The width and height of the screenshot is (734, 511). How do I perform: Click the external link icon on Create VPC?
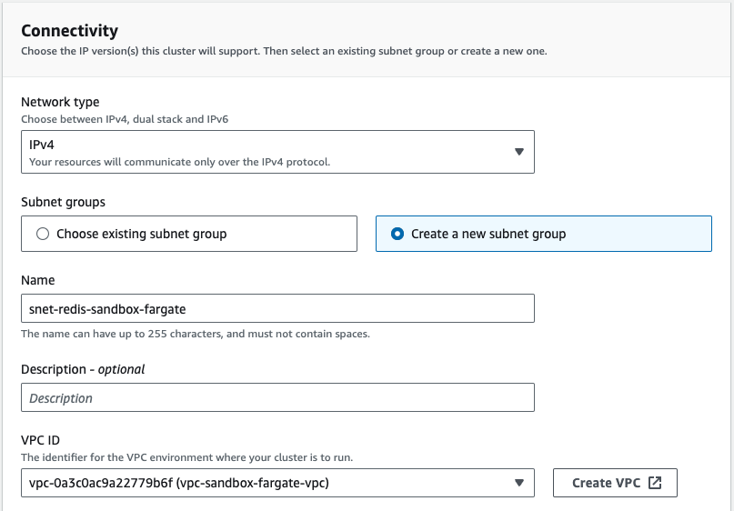655,483
